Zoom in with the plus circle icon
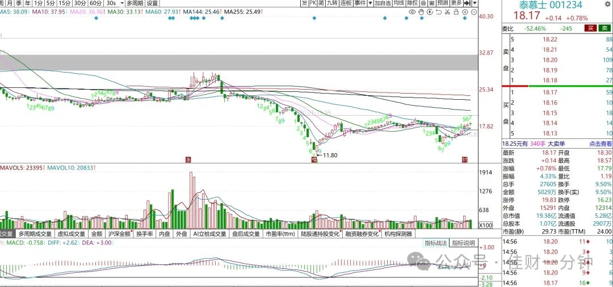Screen dimensions: 613x287 (465, 12)
